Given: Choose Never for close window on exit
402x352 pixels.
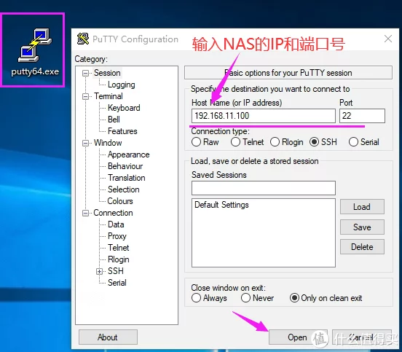Looking at the screenshot, I should [245, 298].
